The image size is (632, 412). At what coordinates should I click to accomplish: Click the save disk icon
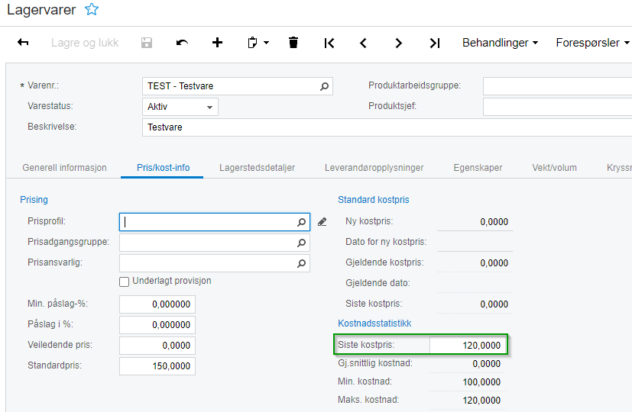coord(147,43)
